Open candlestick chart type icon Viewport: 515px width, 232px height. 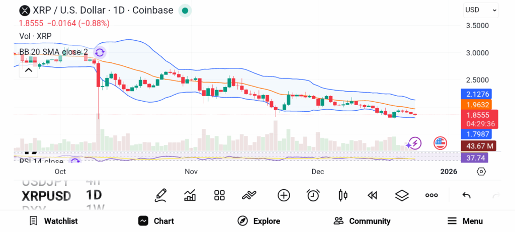343,195
